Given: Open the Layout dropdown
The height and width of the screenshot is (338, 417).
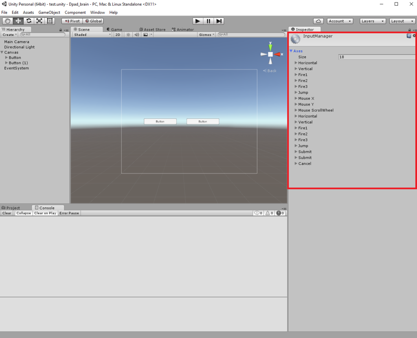Looking at the screenshot, I should [402, 21].
